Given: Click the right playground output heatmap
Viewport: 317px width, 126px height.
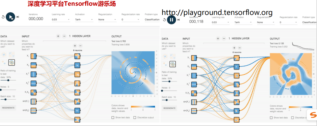Looking at the screenshot, I should (x=291, y=74).
